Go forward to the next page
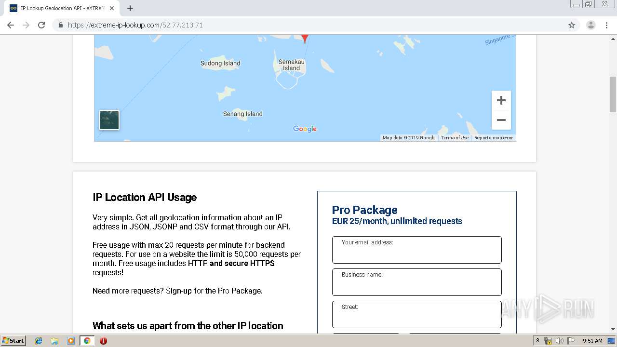Screen dimensions: 617x347 [26, 25]
